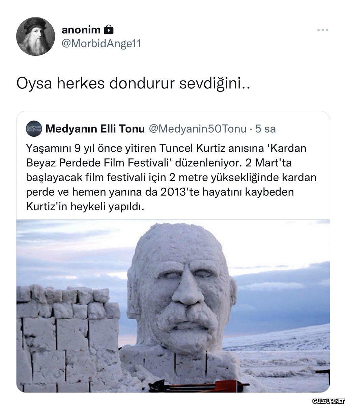Open the anonim profile avatar picture
This screenshot has height=405, width=346.
[36, 36]
